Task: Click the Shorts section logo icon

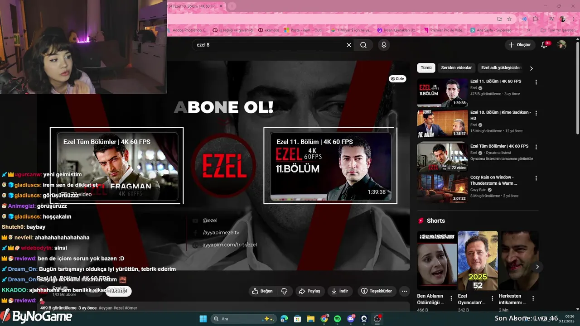Action: (x=421, y=221)
